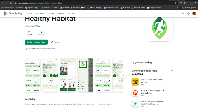Viewport: 198px width, 111px height.
Task: Expand the Uygulama desteği section
Action: coord(156,62)
